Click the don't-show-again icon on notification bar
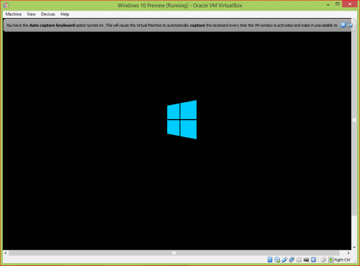 tap(350, 25)
